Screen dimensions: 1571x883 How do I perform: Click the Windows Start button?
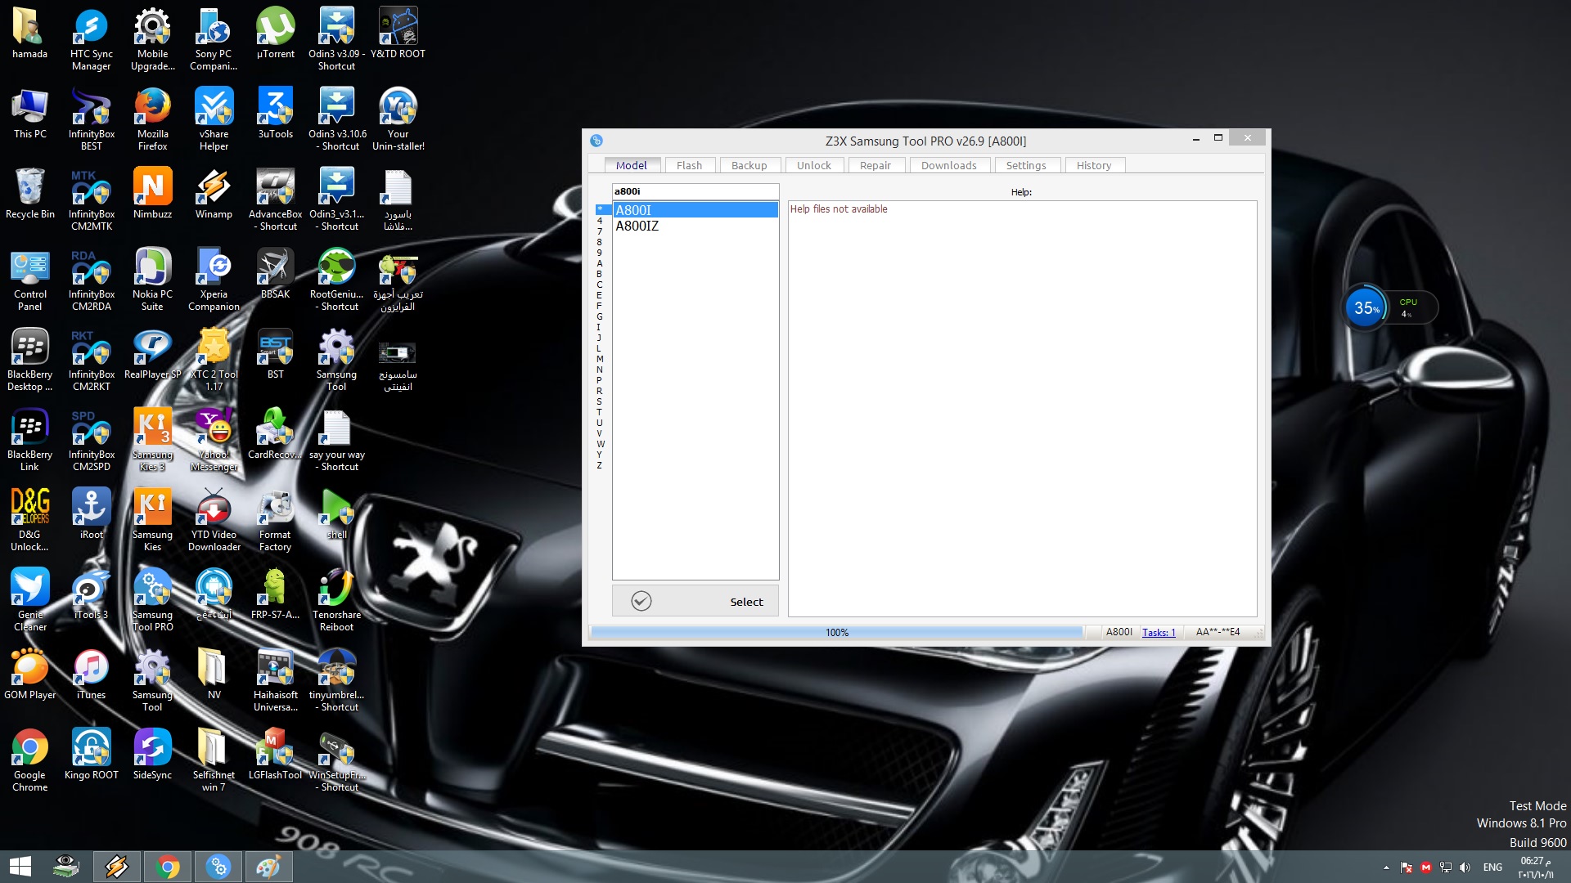coord(20,867)
